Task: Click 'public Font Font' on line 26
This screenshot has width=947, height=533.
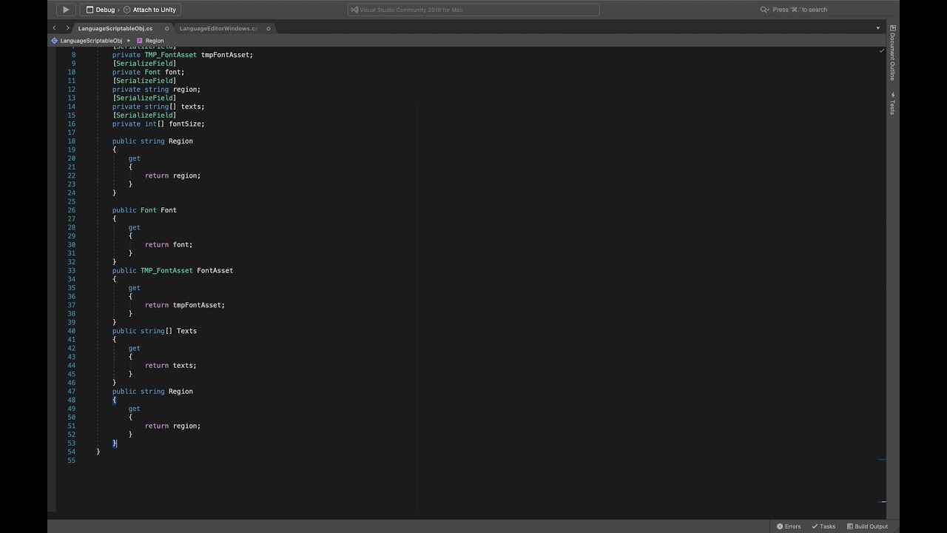Action: coord(144,210)
